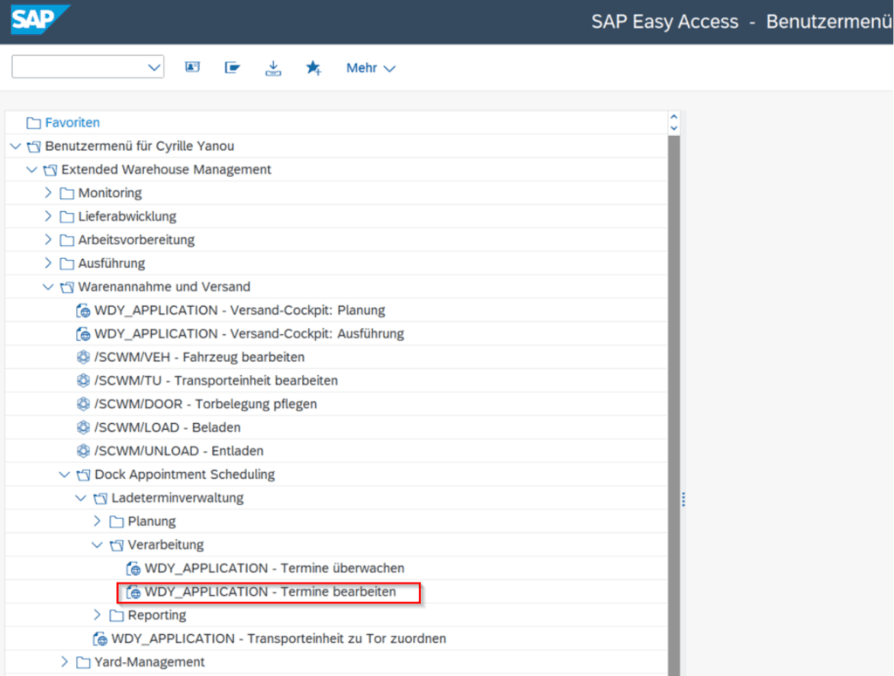Select 'WDY_APPLICATION - Versand-Cockpit: Ausführung' entry

(249, 334)
